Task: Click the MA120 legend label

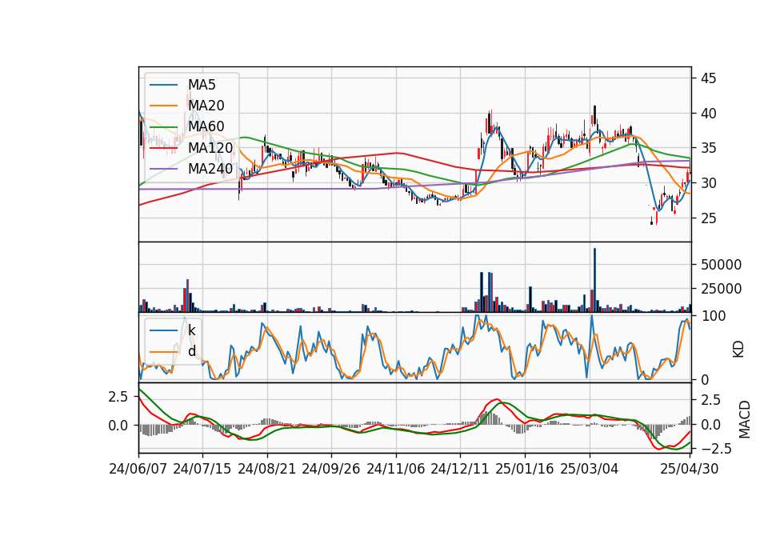Action: coord(210,148)
